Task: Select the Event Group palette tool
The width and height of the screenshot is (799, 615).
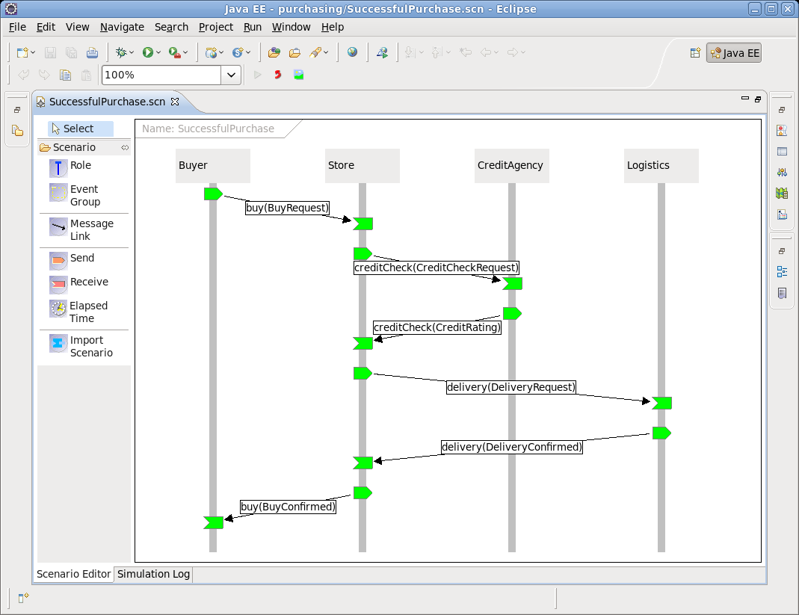Action: click(84, 195)
